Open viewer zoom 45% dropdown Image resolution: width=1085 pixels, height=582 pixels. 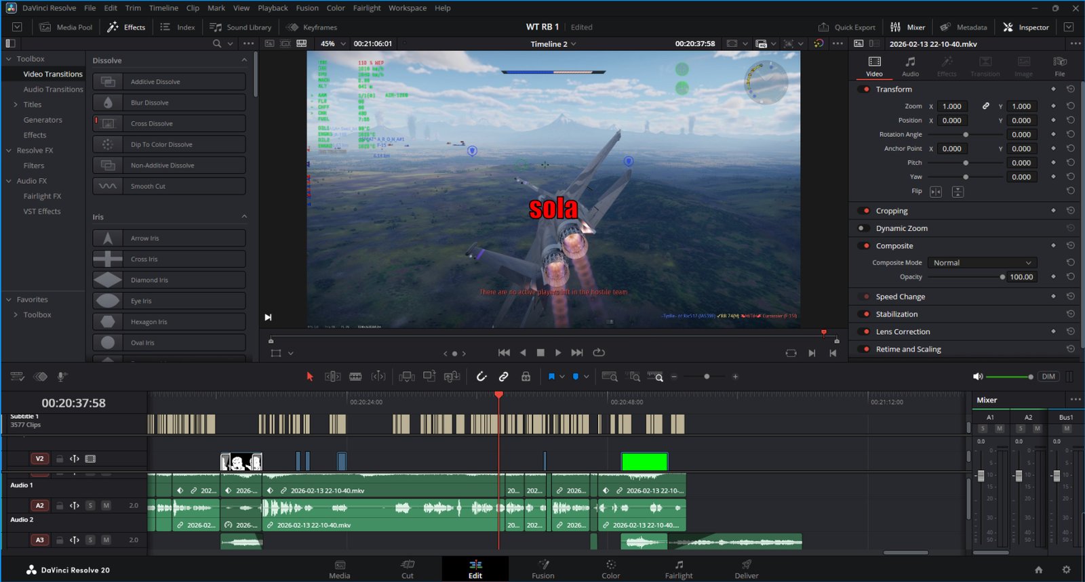click(x=332, y=43)
